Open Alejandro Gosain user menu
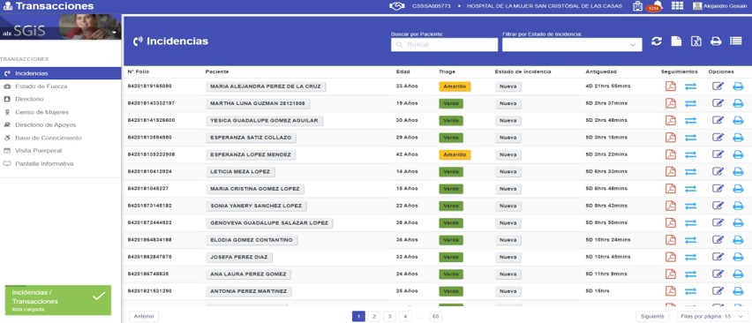 click(x=720, y=6)
